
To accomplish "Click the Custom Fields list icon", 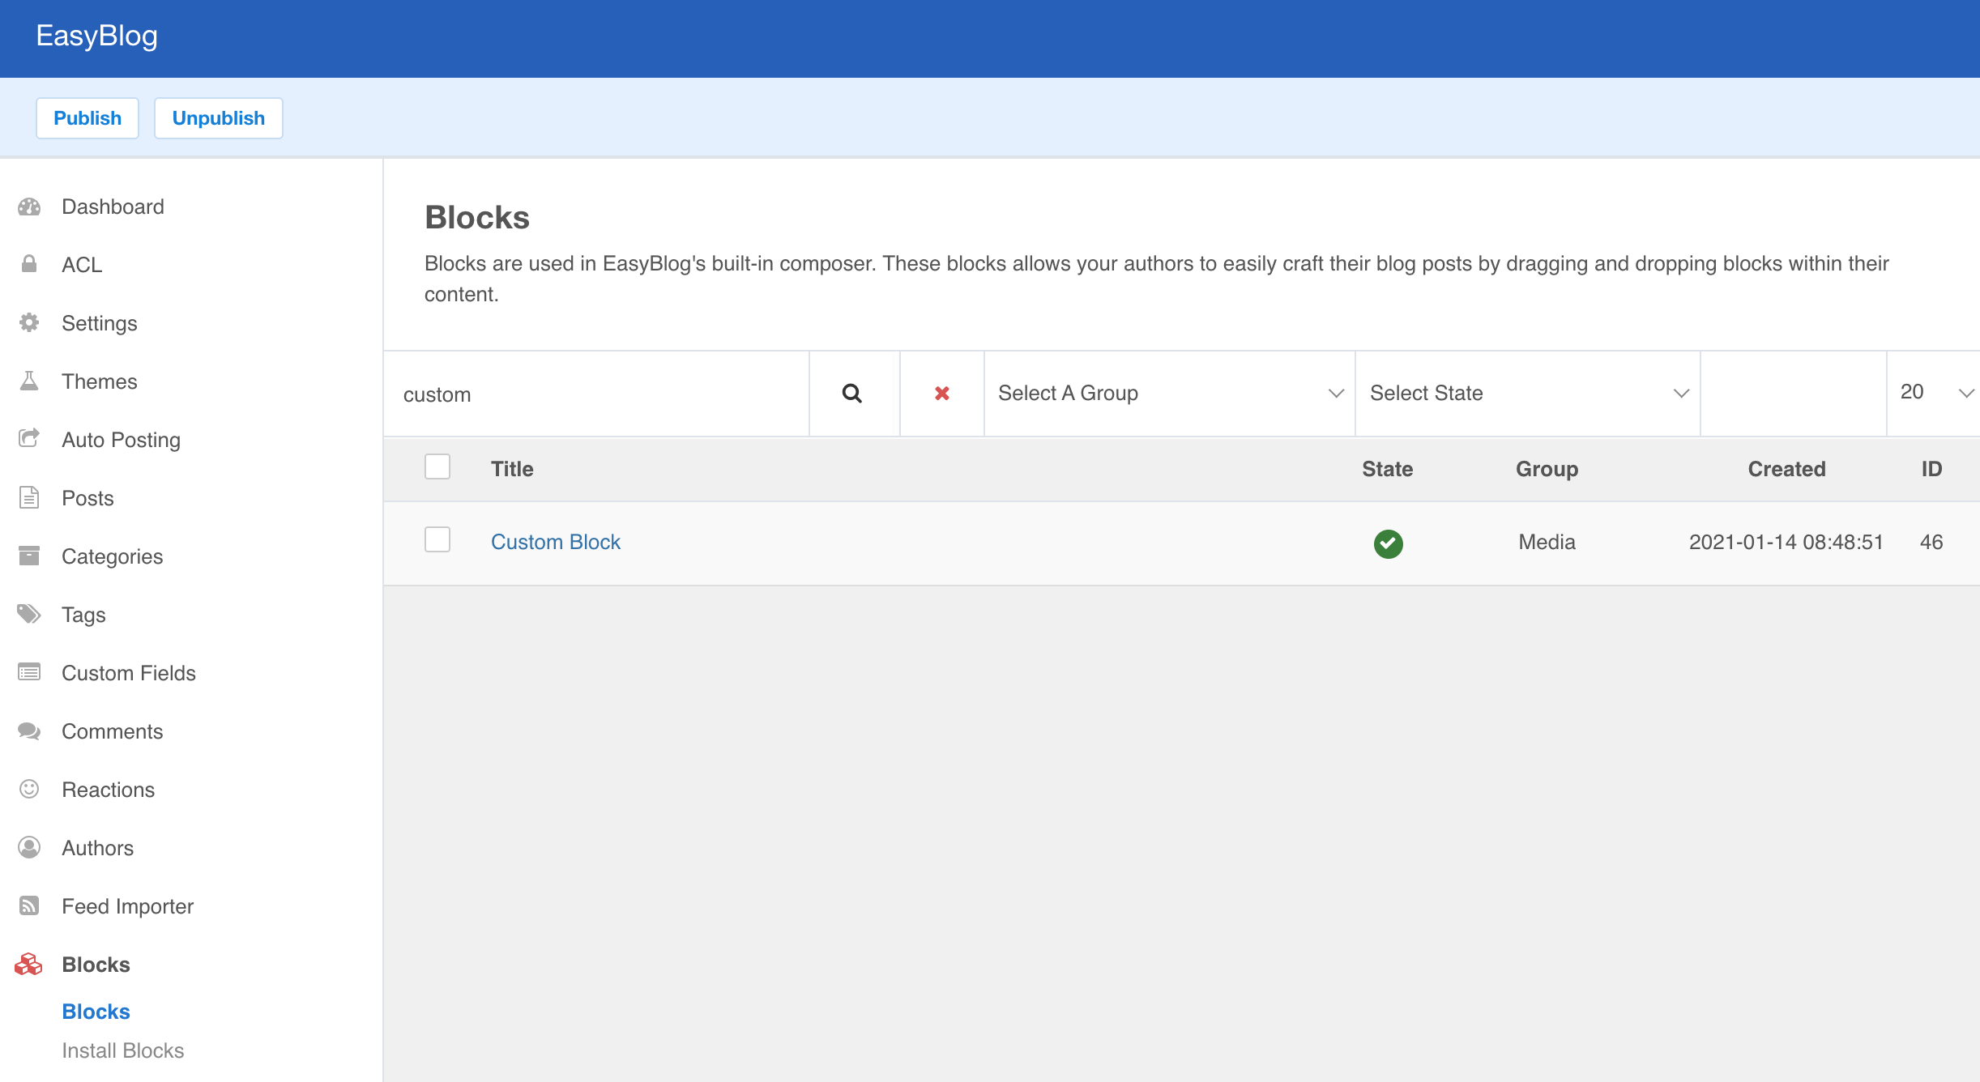I will 29,672.
